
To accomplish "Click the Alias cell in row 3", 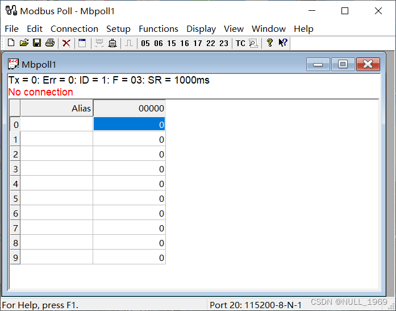I will point(57,168).
